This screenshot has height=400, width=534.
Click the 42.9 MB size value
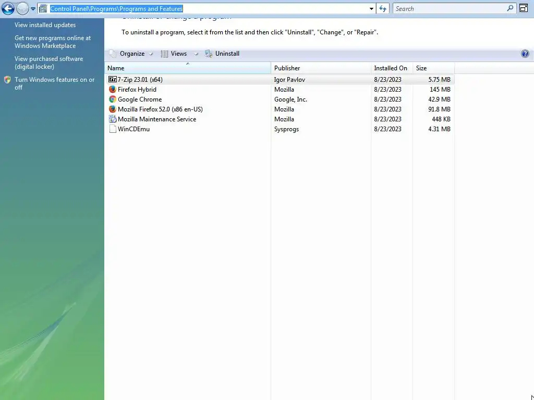point(439,99)
